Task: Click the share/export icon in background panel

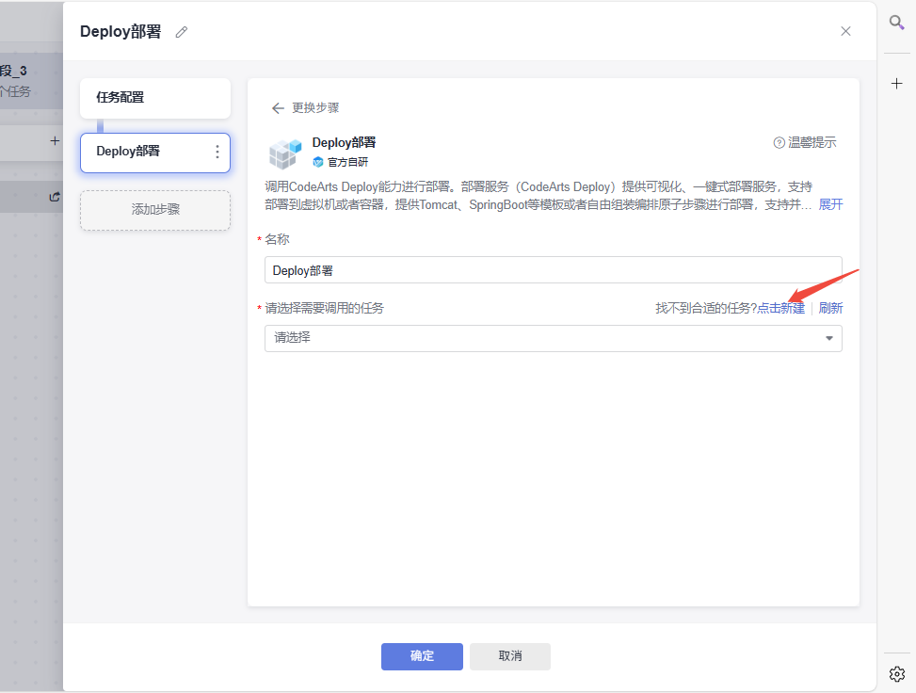Action: 55,197
